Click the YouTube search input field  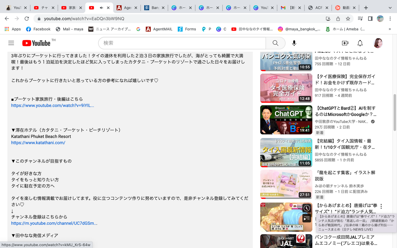pyautogui.click(x=182, y=43)
